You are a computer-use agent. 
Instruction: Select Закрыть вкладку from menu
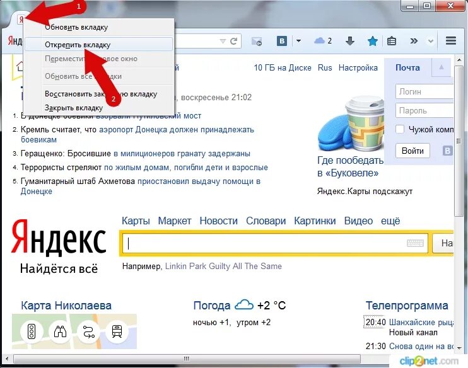[99, 108]
